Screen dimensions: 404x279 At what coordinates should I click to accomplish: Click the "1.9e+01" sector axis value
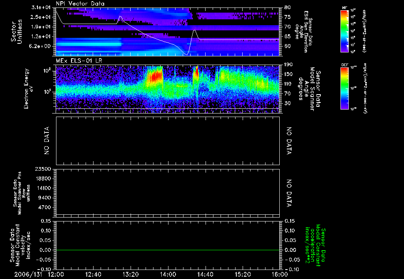(41, 27)
